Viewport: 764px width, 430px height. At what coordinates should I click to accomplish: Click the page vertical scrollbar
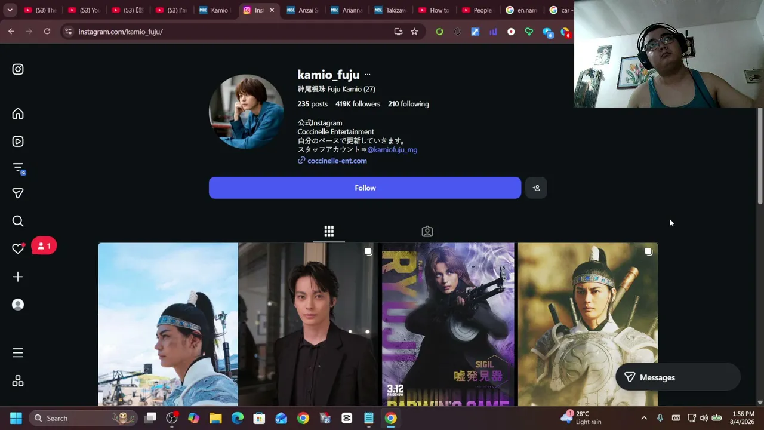[x=760, y=156]
